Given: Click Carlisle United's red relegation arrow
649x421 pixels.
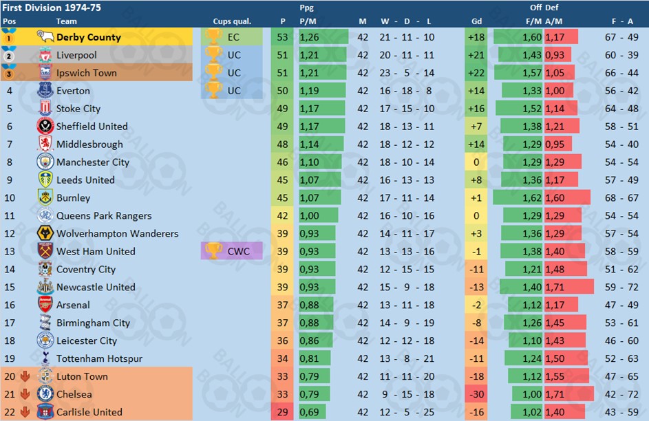Looking at the screenshot, I should [25, 411].
